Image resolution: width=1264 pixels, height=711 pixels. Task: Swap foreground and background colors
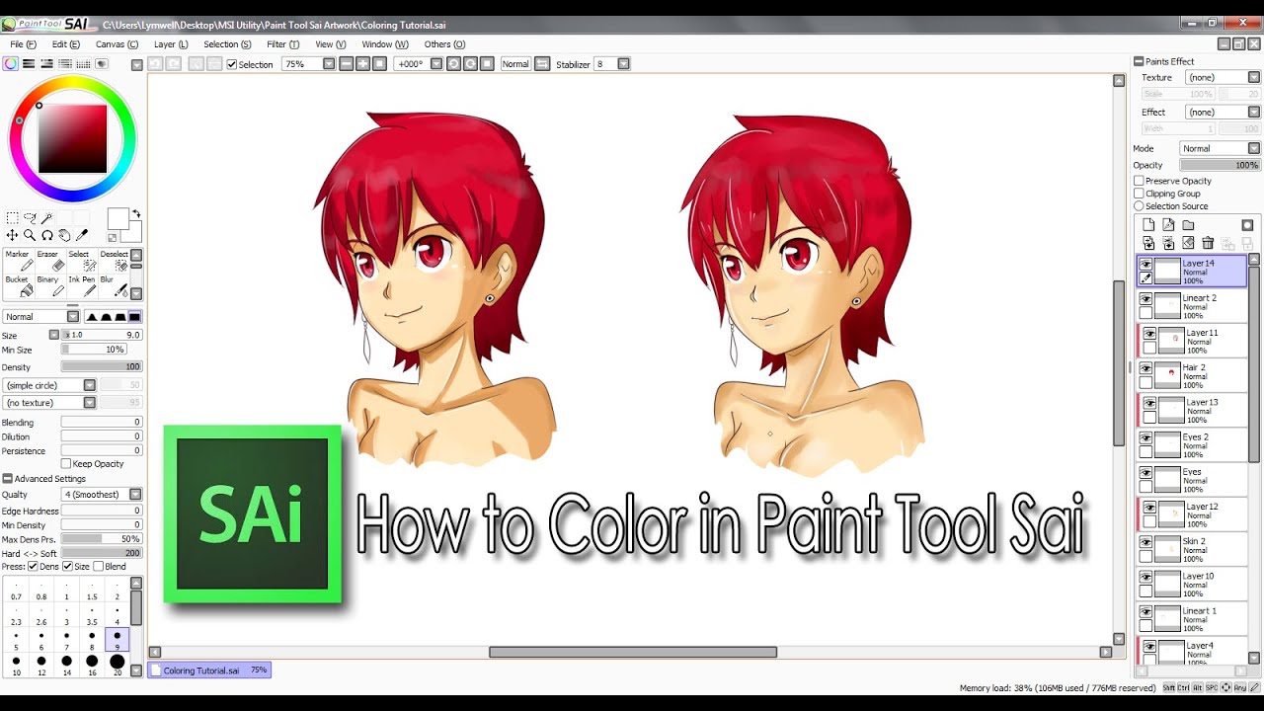(x=136, y=214)
